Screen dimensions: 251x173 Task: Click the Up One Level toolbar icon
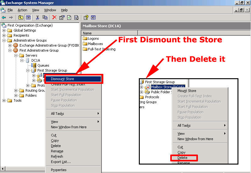[x=21, y=18]
